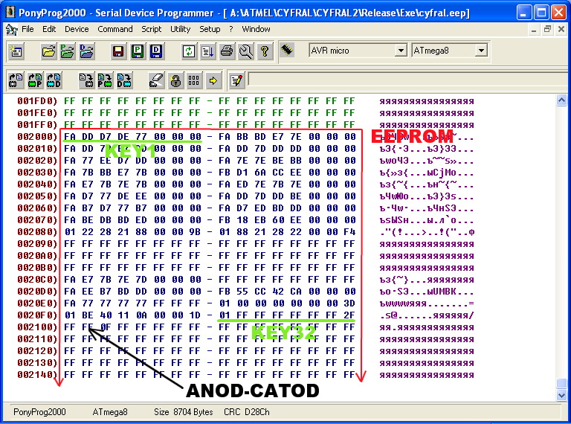The height and width of the screenshot is (424, 571).
Task: Click the Edit note pencil icon
Action: (x=236, y=80)
